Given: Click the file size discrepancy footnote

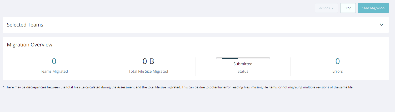Looking at the screenshot, I should (x=178, y=87).
